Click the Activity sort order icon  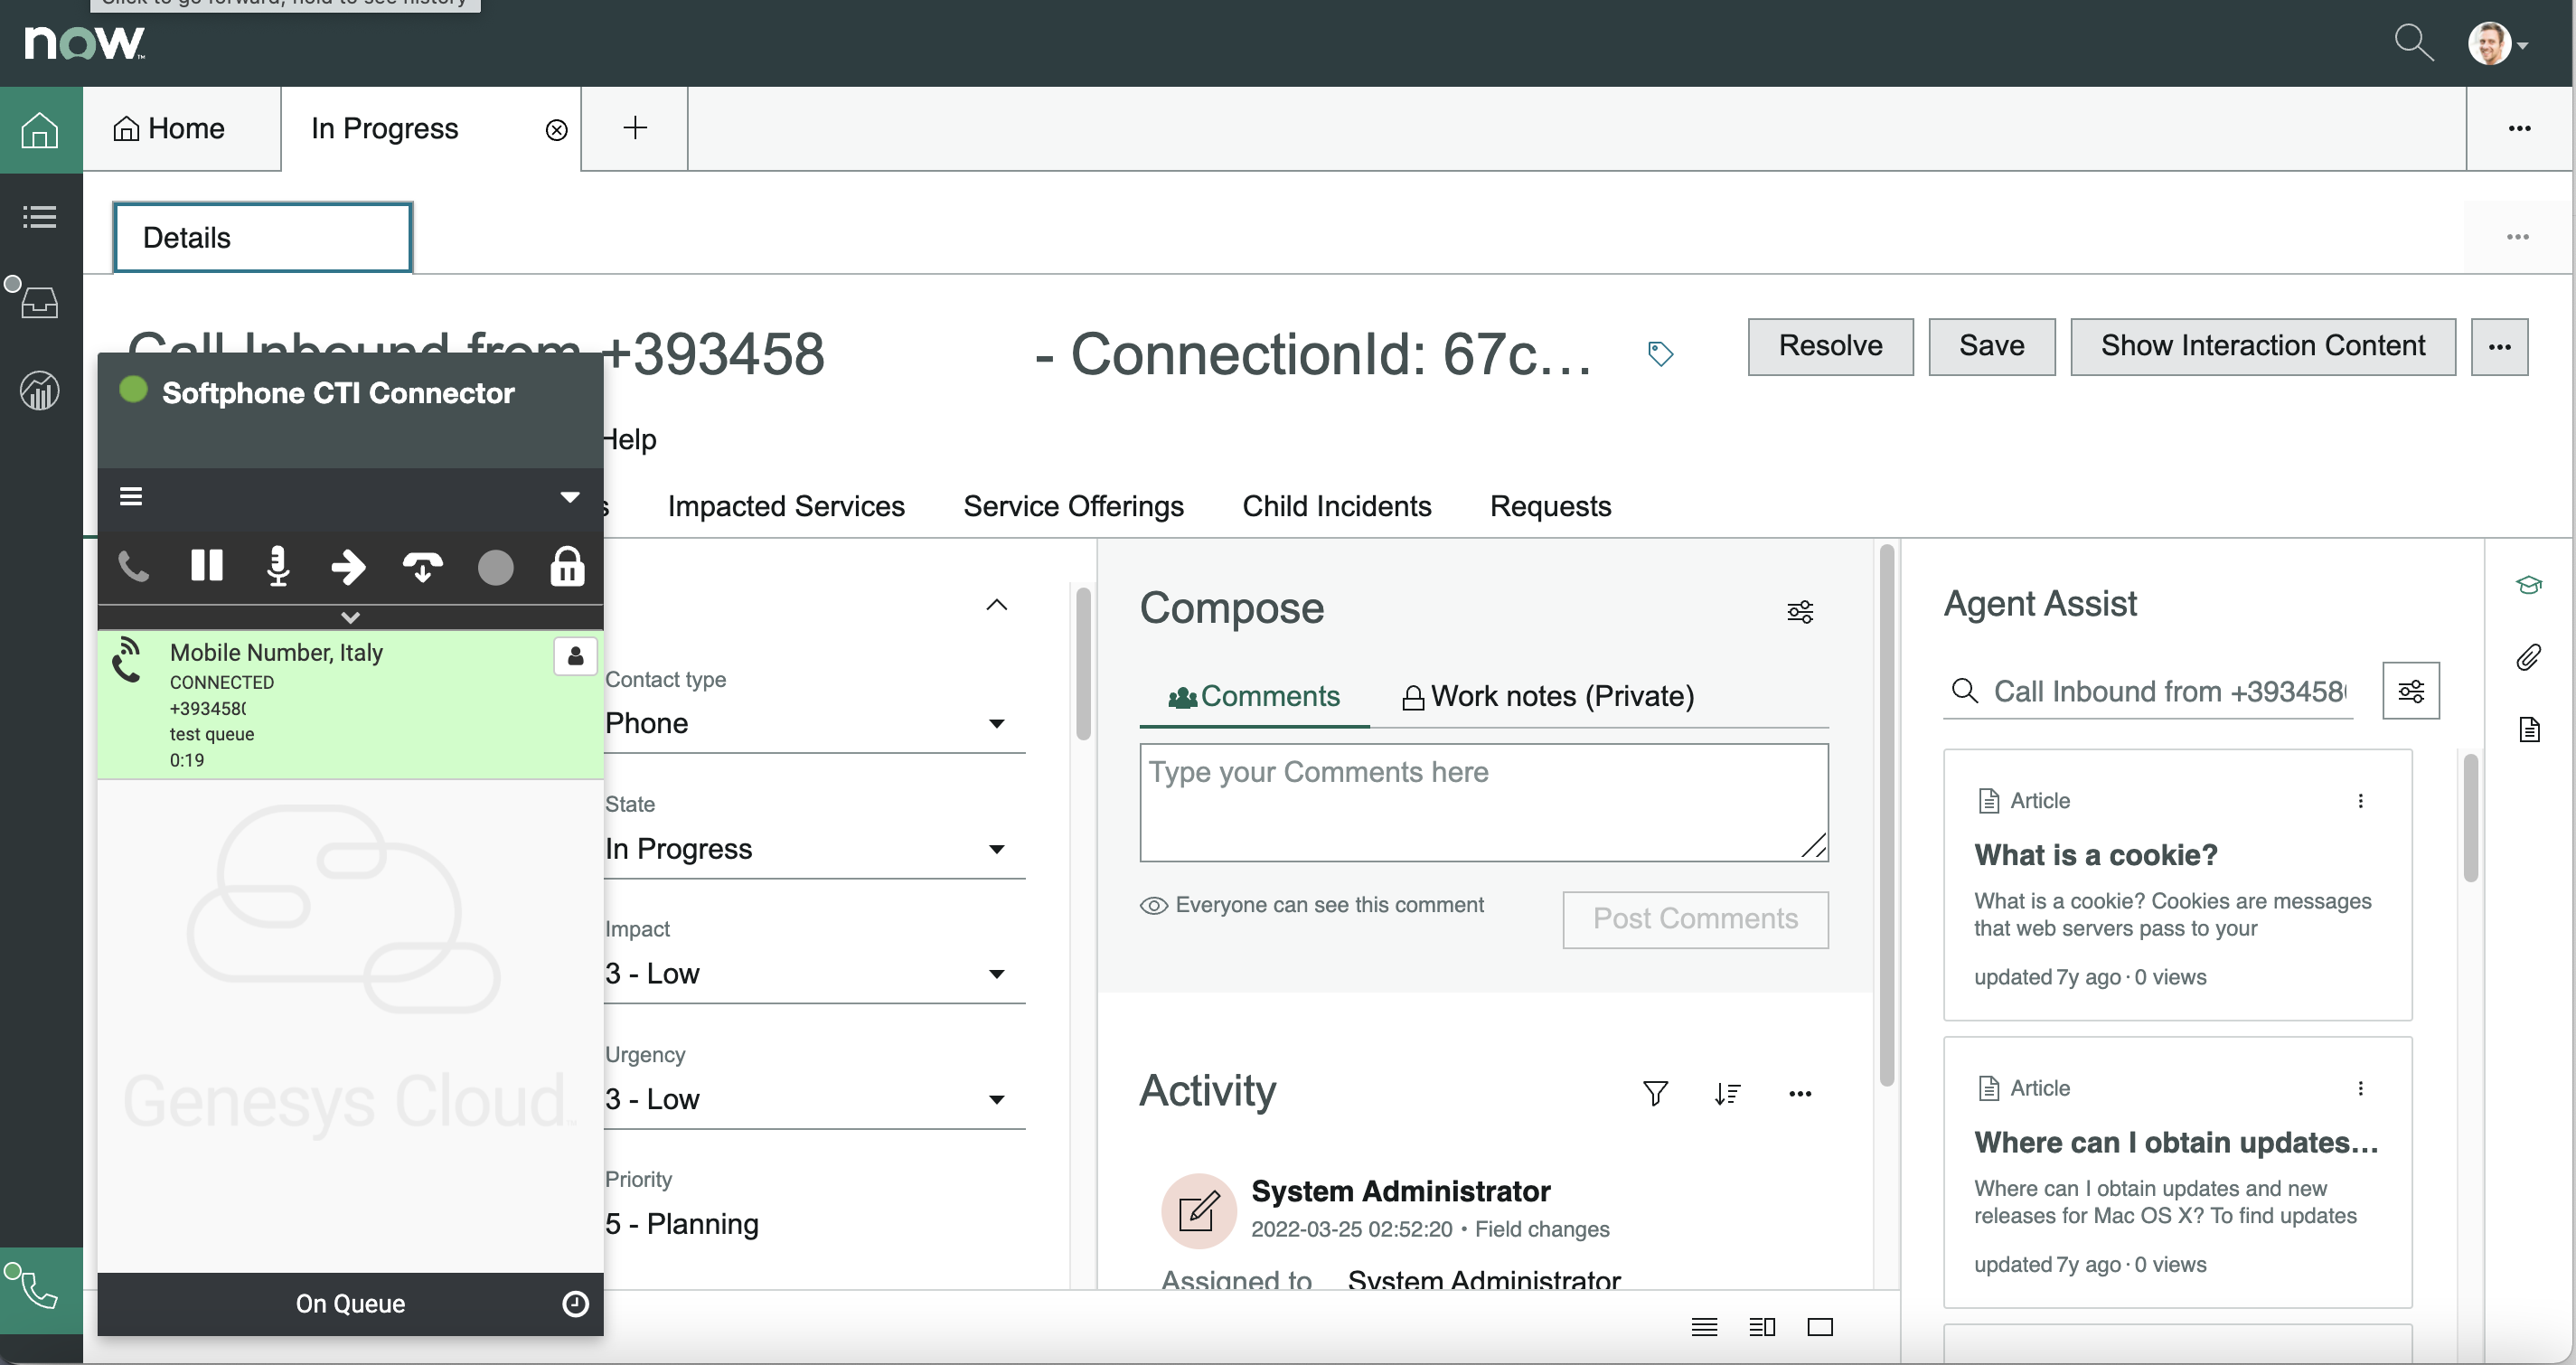pyautogui.click(x=1727, y=1093)
